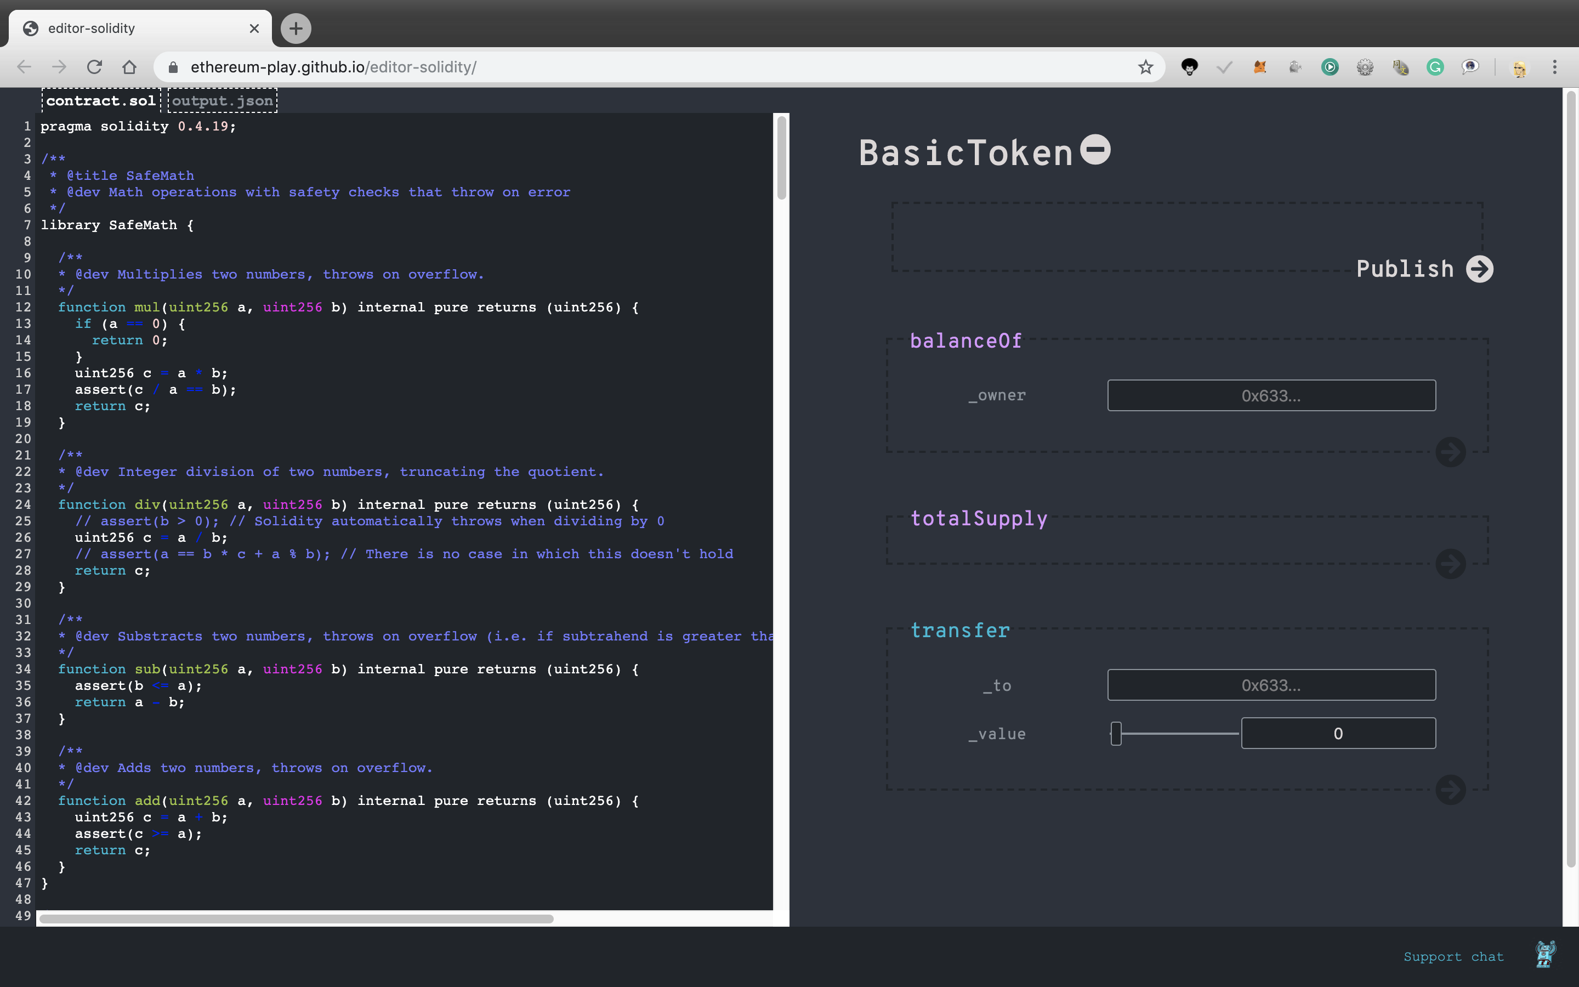This screenshot has height=987, width=1579.
Task: Switch to the output.json tab
Action: (x=223, y=100)
